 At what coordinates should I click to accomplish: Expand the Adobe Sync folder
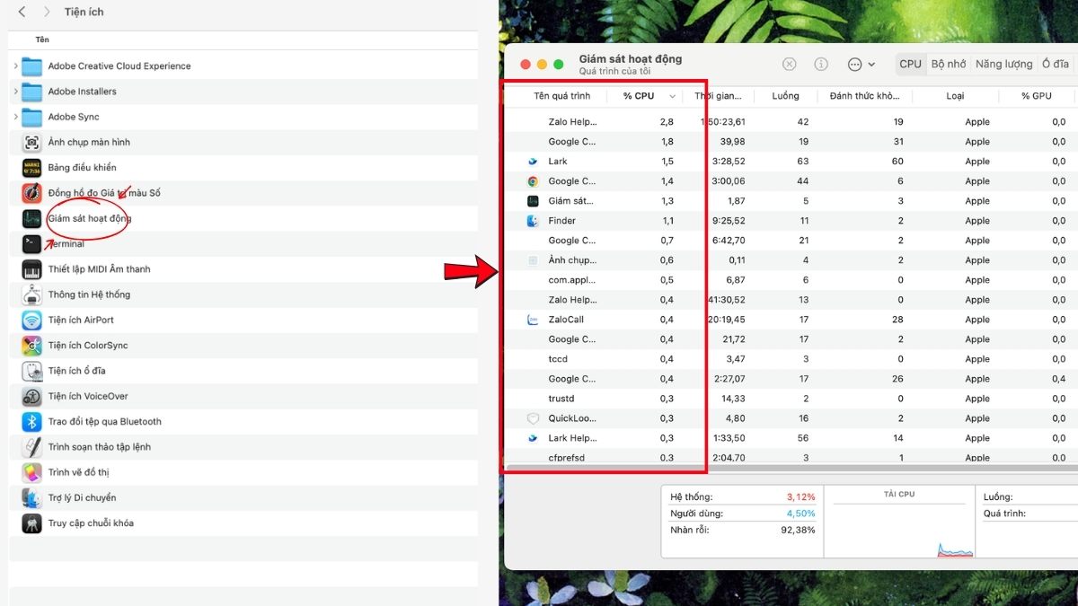point(16,117)
